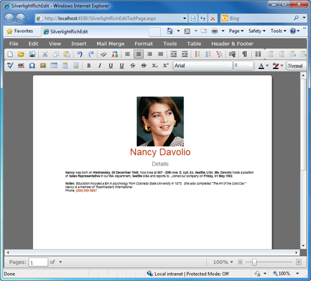
Task: Expand the font color arrow
Action: [x=267, y=66]
